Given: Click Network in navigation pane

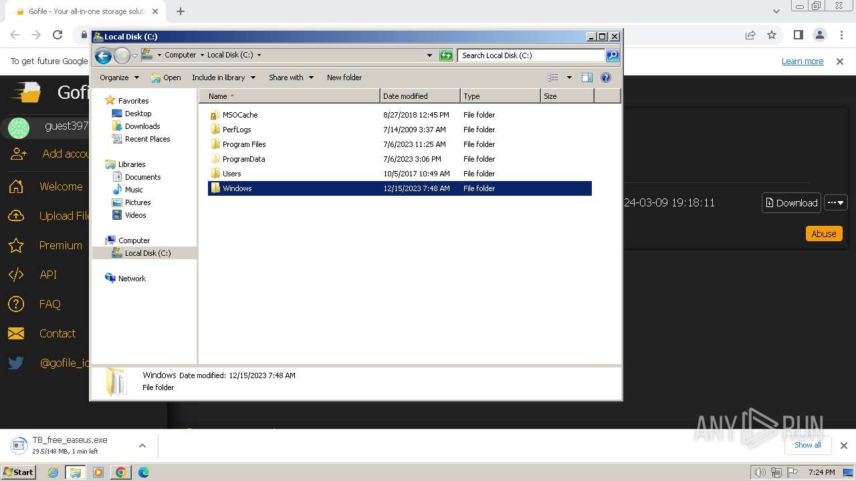Looking at the screenshot, I should (x=132, y=279).
